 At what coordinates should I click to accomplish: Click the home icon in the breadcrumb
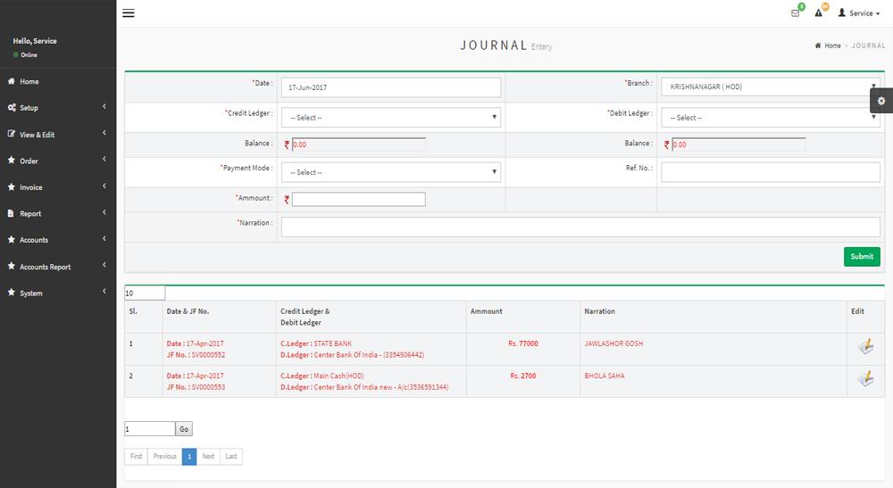pos(818,45)
